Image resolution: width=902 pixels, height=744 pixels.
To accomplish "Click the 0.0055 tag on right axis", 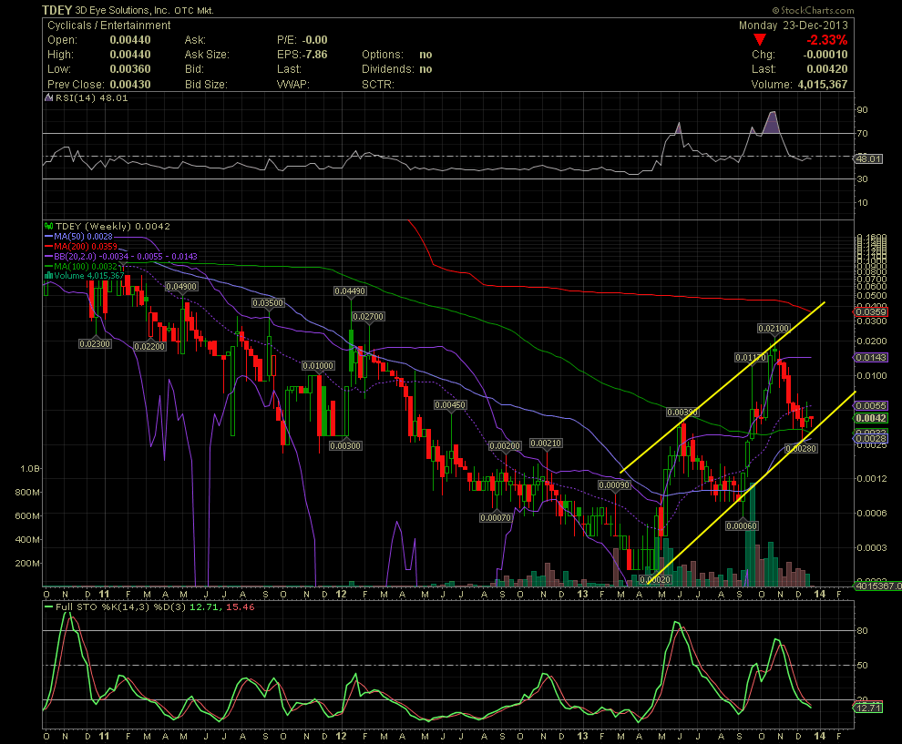I will (871, 405).
